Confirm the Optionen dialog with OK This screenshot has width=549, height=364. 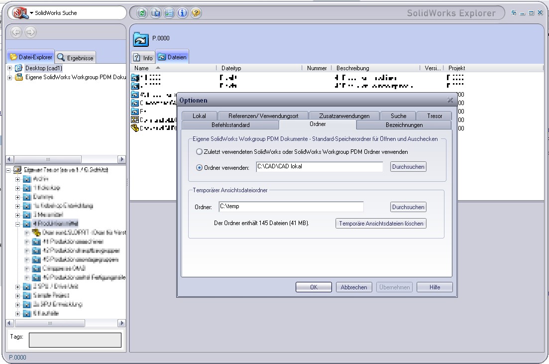click(x=314, y=287)
